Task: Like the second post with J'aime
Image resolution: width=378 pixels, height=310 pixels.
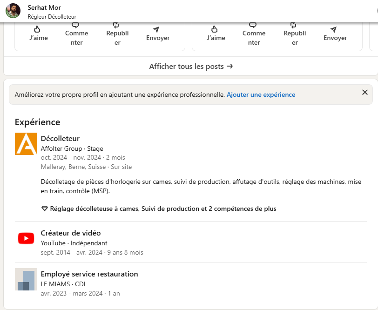Action: 216,34
